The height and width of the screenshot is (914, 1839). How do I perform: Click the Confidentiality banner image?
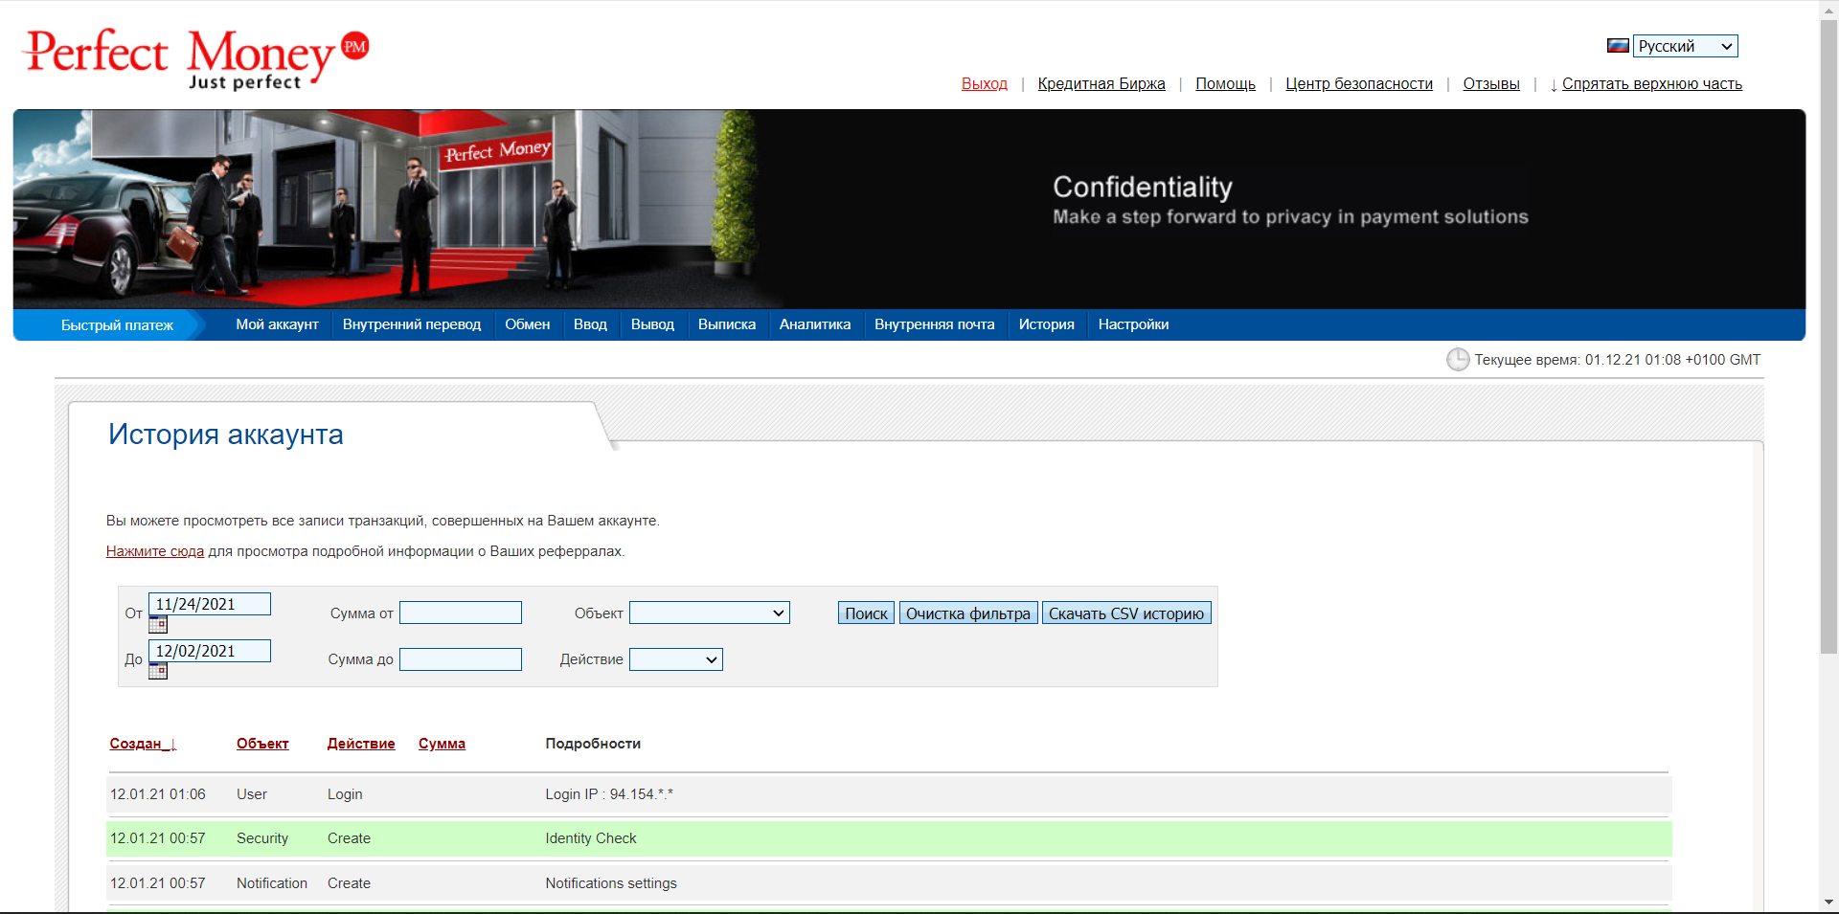pos(909,209)
